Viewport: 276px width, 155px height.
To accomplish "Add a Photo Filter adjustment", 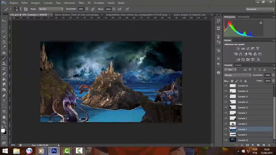I will 250,54.
